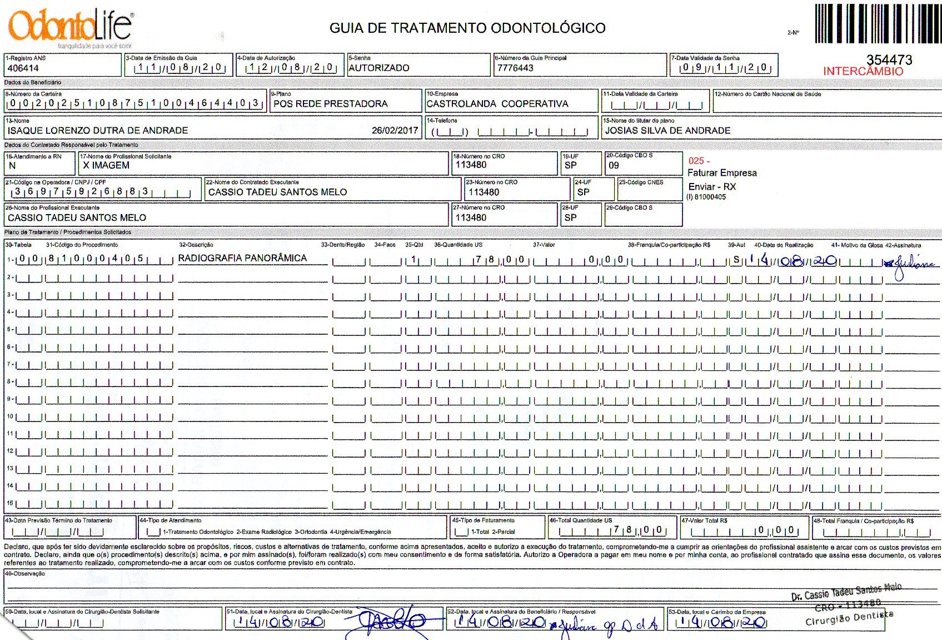Click the Tipo de Faturamento option box
942x640 pixels.
(461, 532)
